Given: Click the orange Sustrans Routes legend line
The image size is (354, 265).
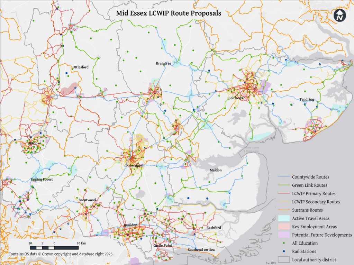Looking at the screenshot, I should 284,210.
